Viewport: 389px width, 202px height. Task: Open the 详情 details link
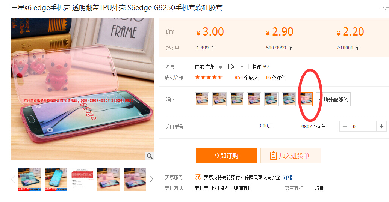288,177
